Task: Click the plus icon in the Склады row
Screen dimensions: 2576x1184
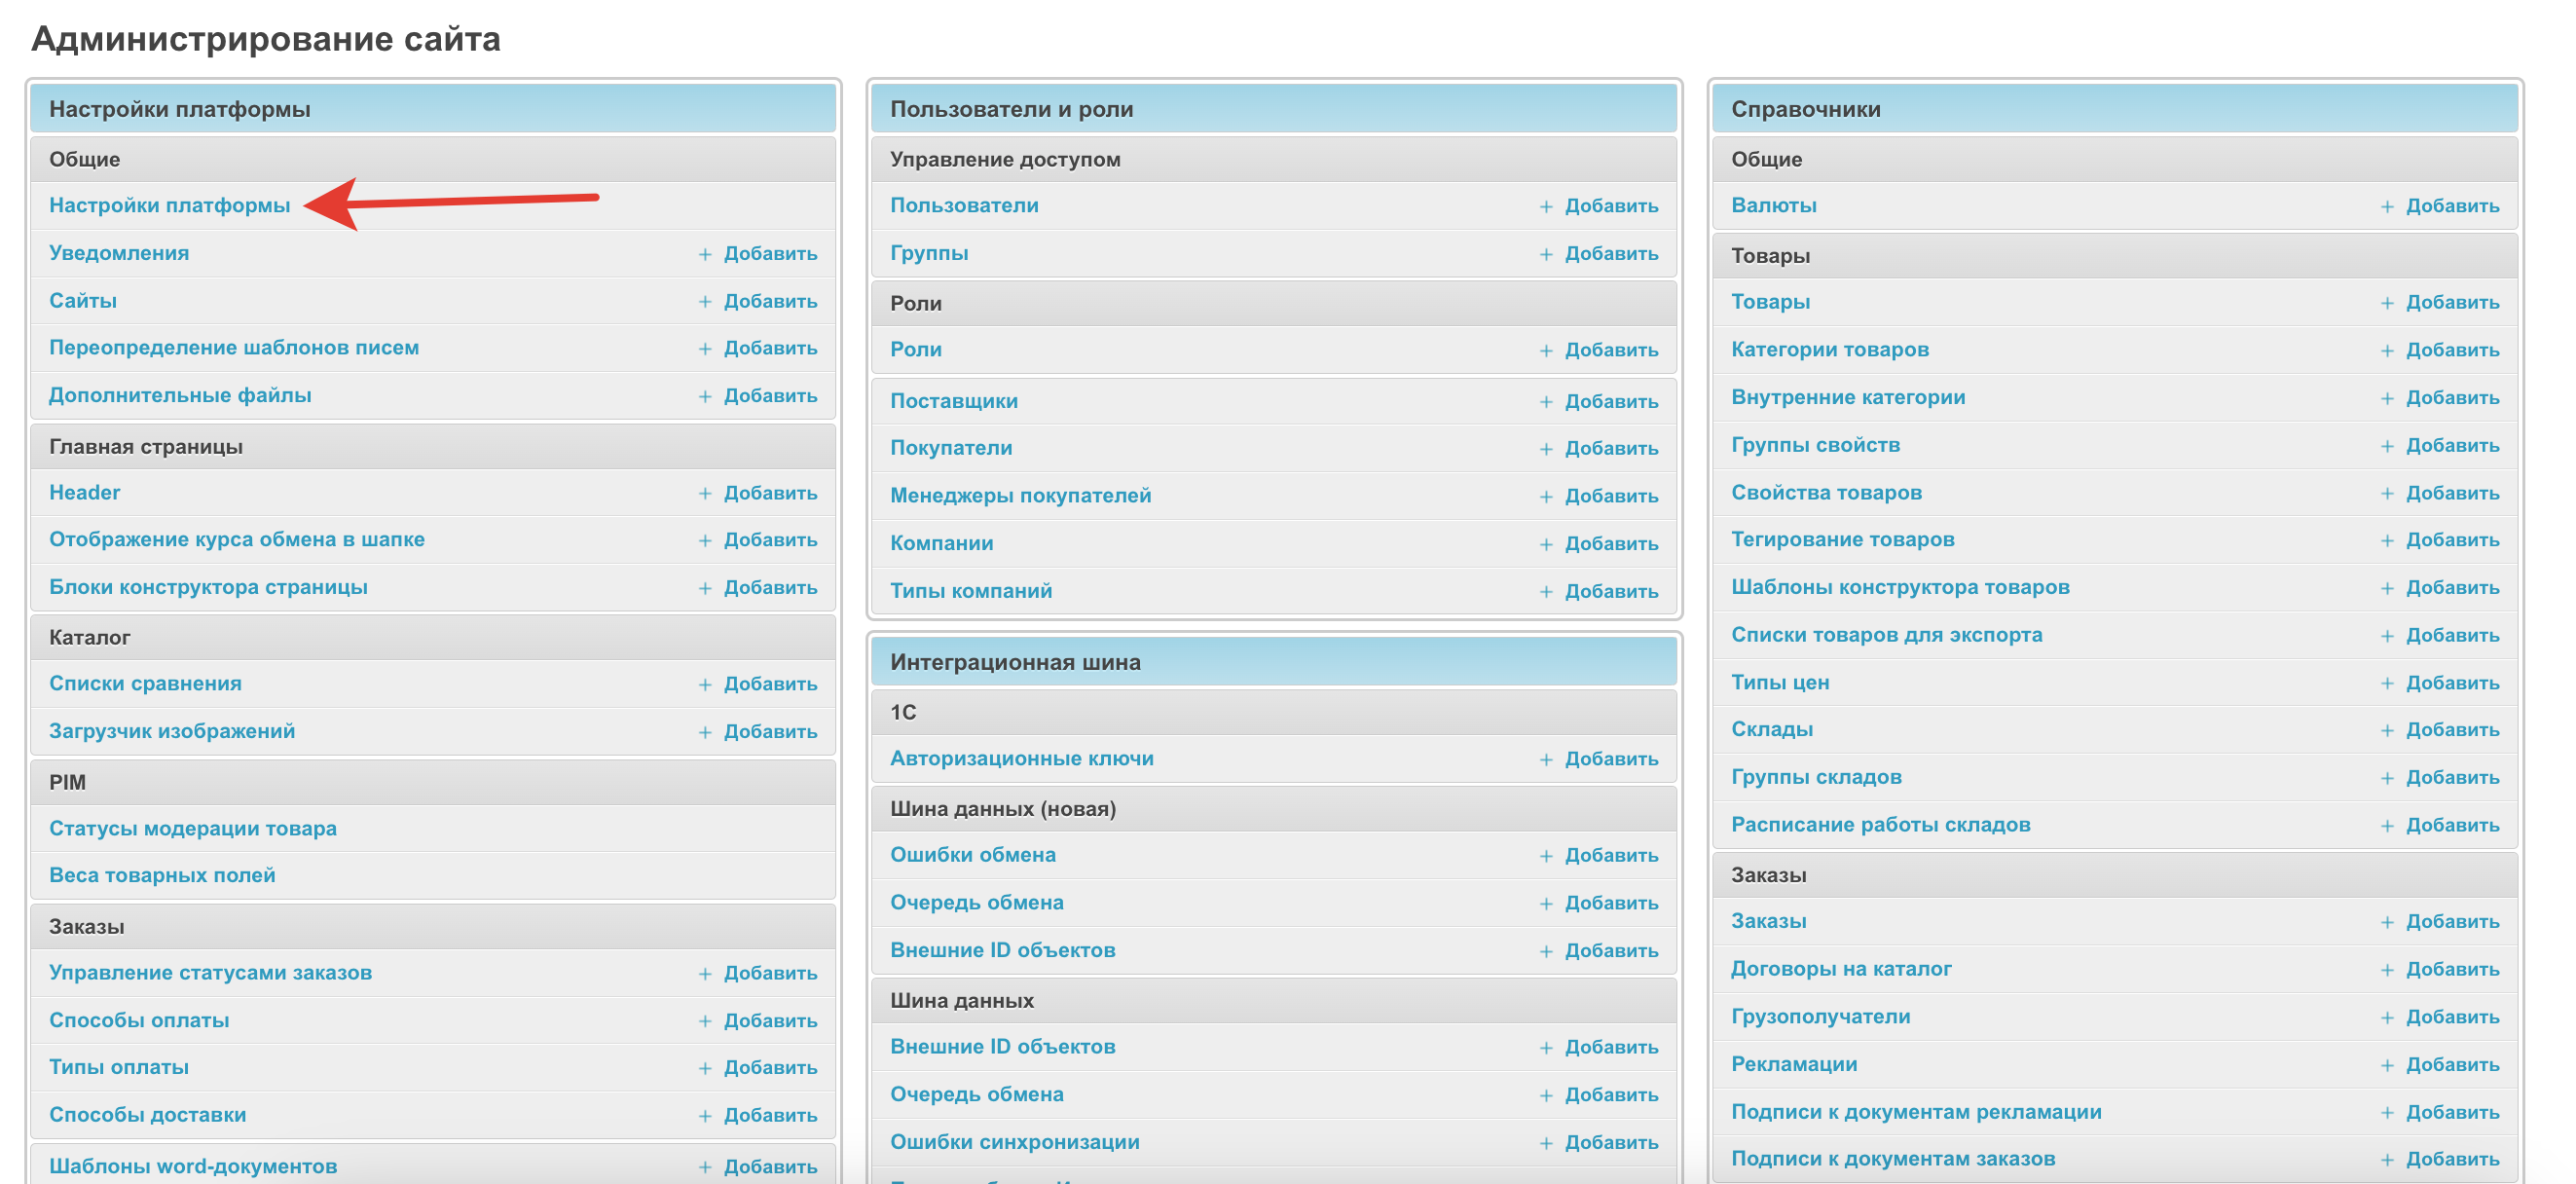Action: [x=2387, y=730]
